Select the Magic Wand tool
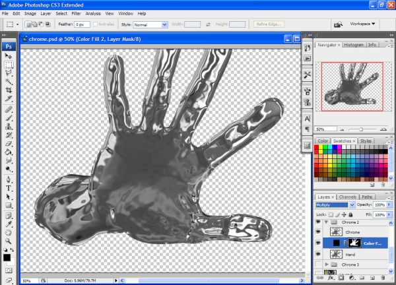This screenshot has height=285, width=396. (9, 81)
